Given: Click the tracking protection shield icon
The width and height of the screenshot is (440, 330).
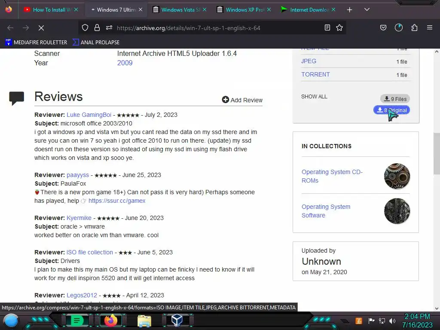Looking at the screenshot, I should tap(85, 28).
